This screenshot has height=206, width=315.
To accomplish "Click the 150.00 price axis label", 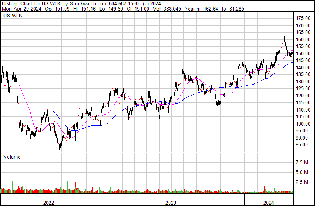I will point(303,53).
